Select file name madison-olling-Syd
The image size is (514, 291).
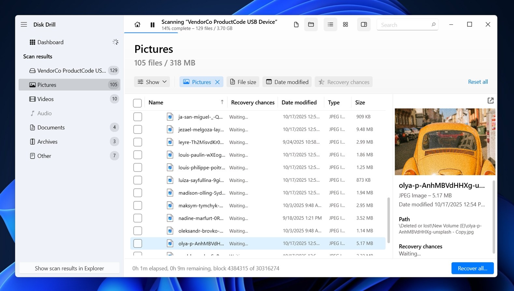tap(202, 193)
